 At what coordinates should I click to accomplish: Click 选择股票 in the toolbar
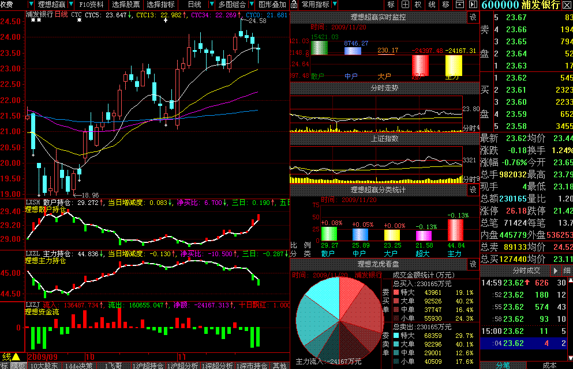(x=126, y=5)
